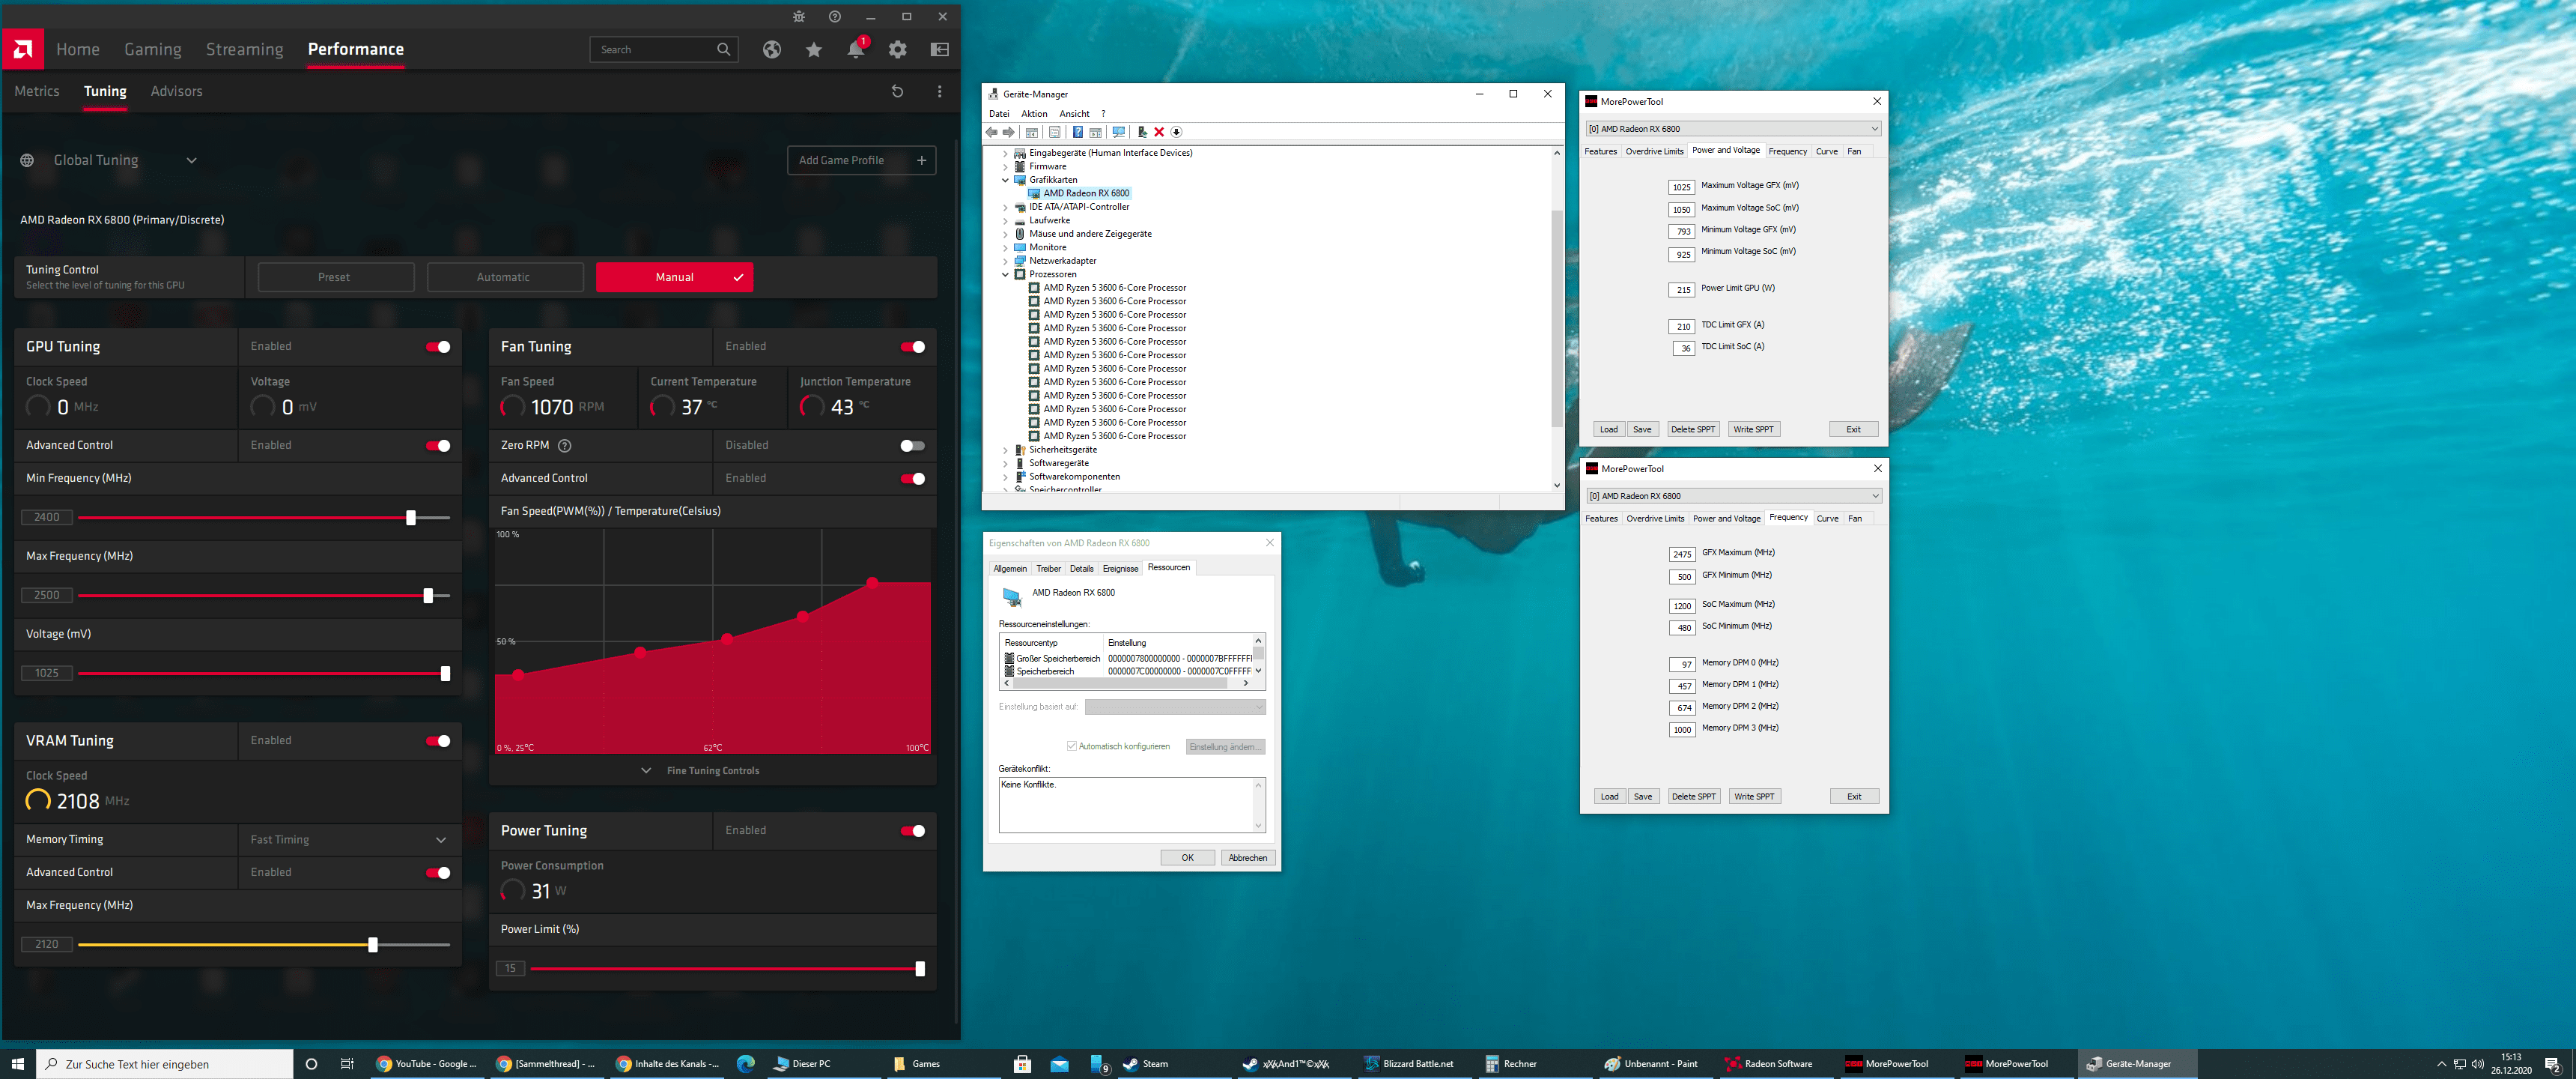Open GPU selector dropdown in lower MorePowerTool
The width and height of the screenshot is (2576, 1079).
click(x=1734, y=497)
